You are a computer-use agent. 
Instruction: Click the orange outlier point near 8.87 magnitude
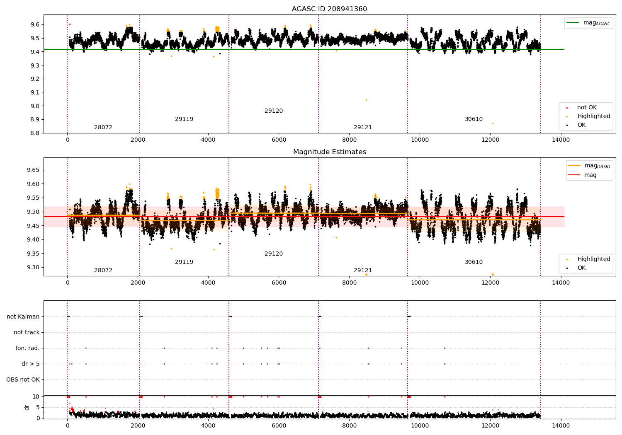pos(493,123)
